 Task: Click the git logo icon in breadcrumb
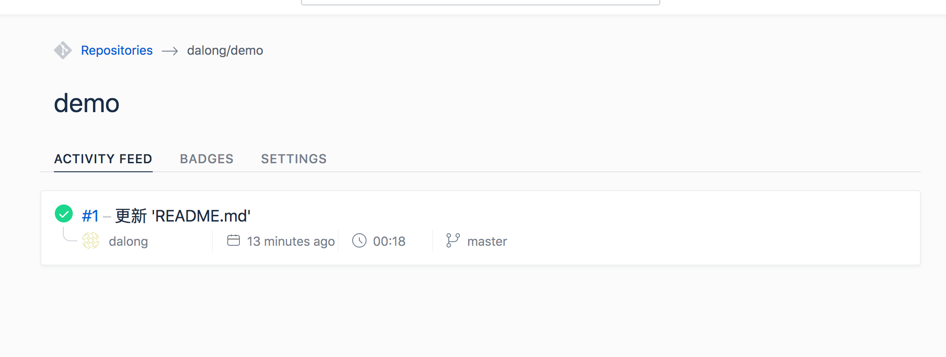click(x=63, y=50)
